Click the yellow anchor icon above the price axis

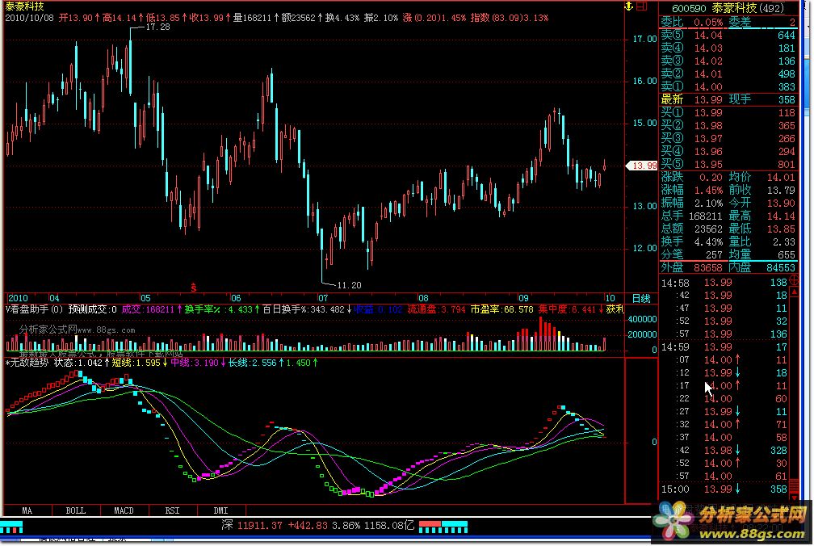point(628,6)
